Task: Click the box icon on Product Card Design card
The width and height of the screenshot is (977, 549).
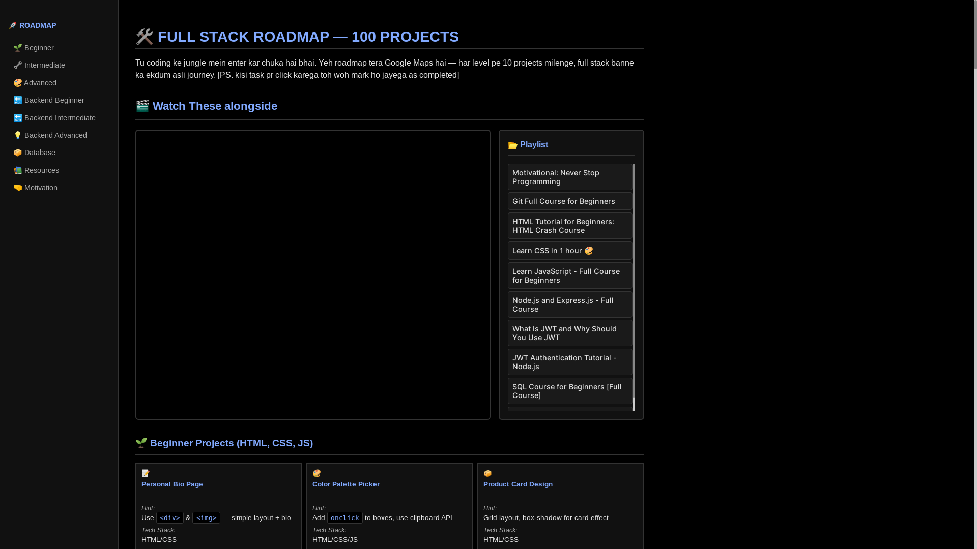Action: tap(487, 473)
